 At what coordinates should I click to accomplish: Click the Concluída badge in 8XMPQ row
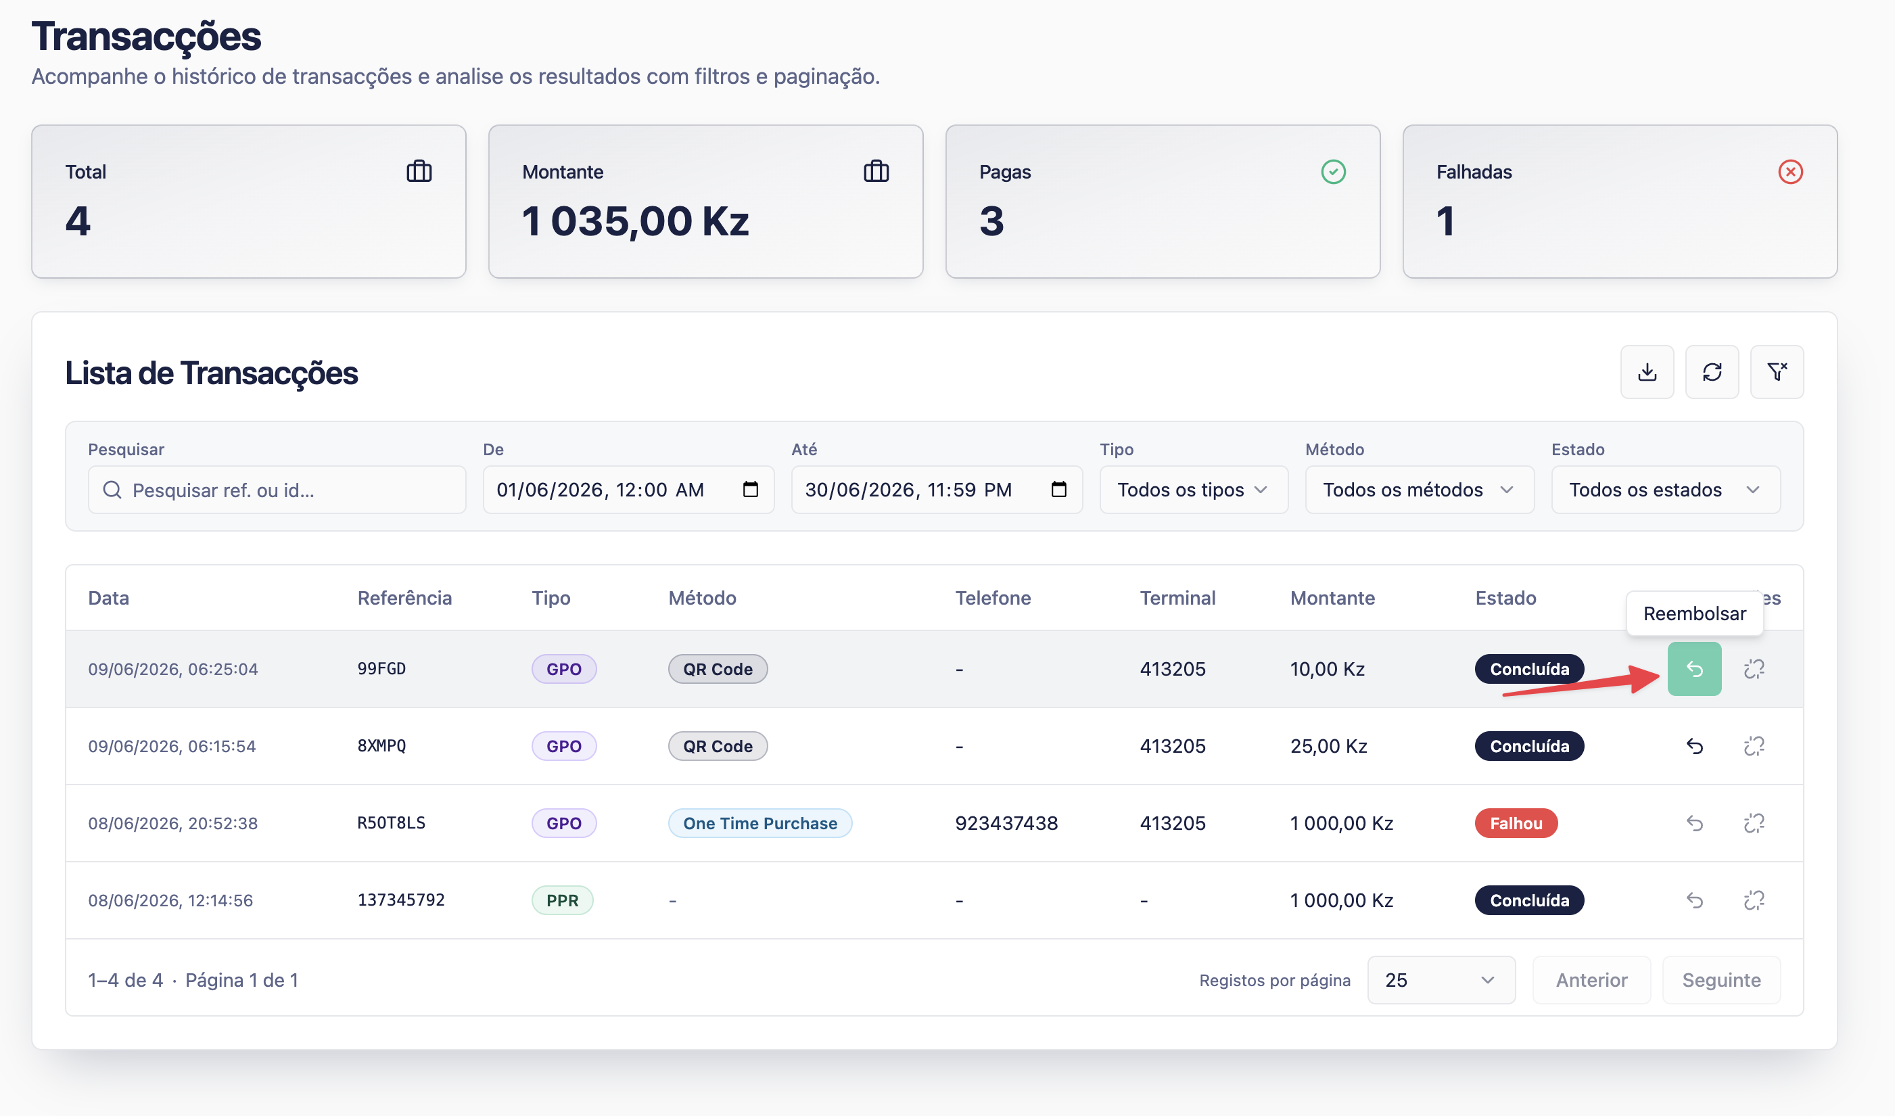point(1529,746)
